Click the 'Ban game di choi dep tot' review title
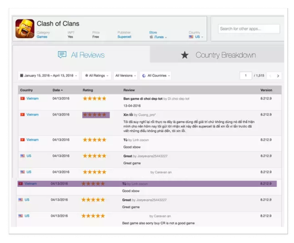The height and width of the screenshot is (243, 294). [x=143, y=99]
